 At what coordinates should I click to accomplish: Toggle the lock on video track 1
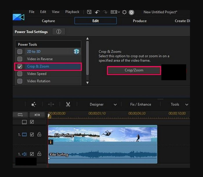coord(39,134)
